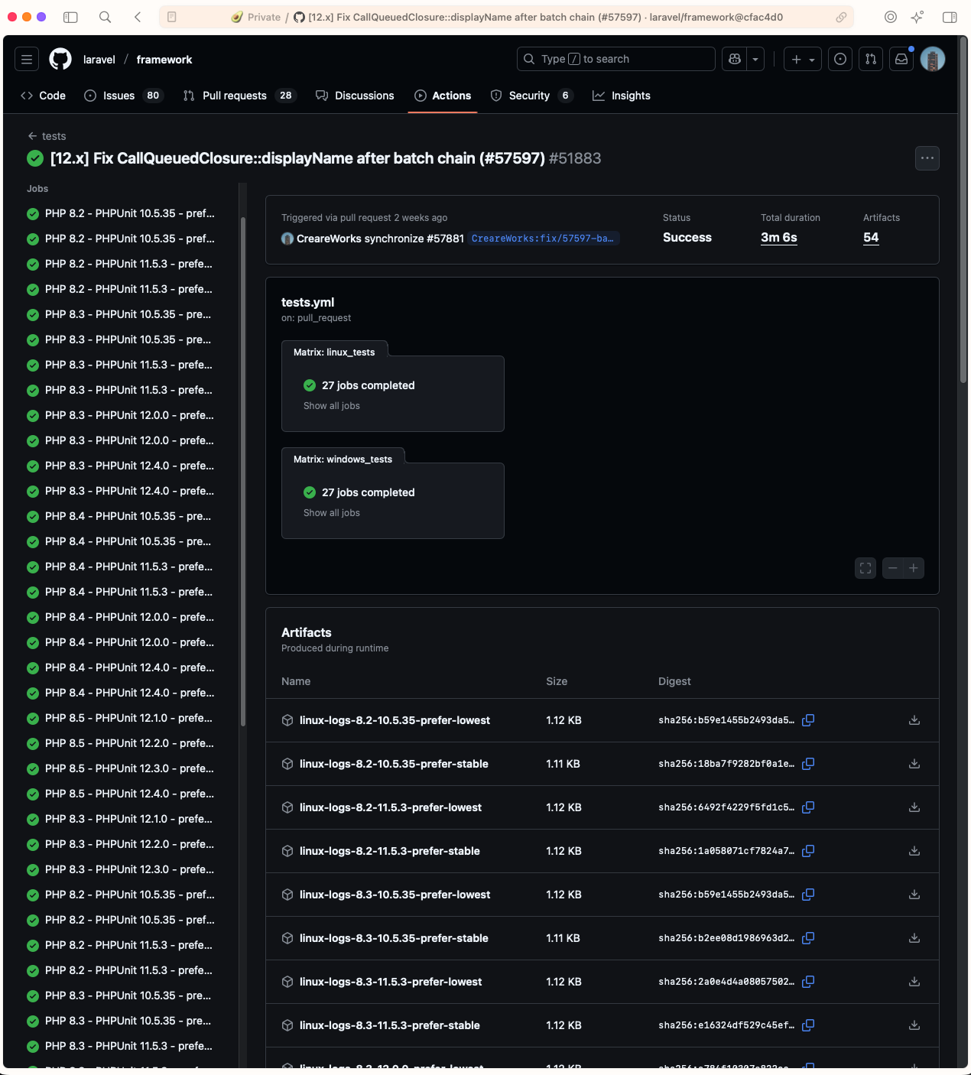
Task: Open the PHP 8.3 - PHPUnit 12.1.0 job
Action: (121, 819)
